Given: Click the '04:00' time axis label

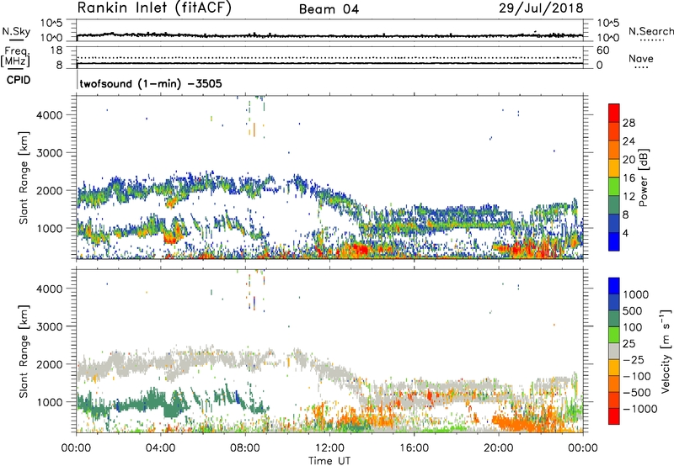Looking at the screenshot, I should click(160, 448).
